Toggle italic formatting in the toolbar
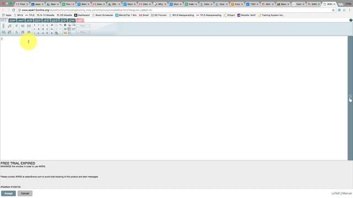Viewport: 353px width, 198px height. point(65,29)
